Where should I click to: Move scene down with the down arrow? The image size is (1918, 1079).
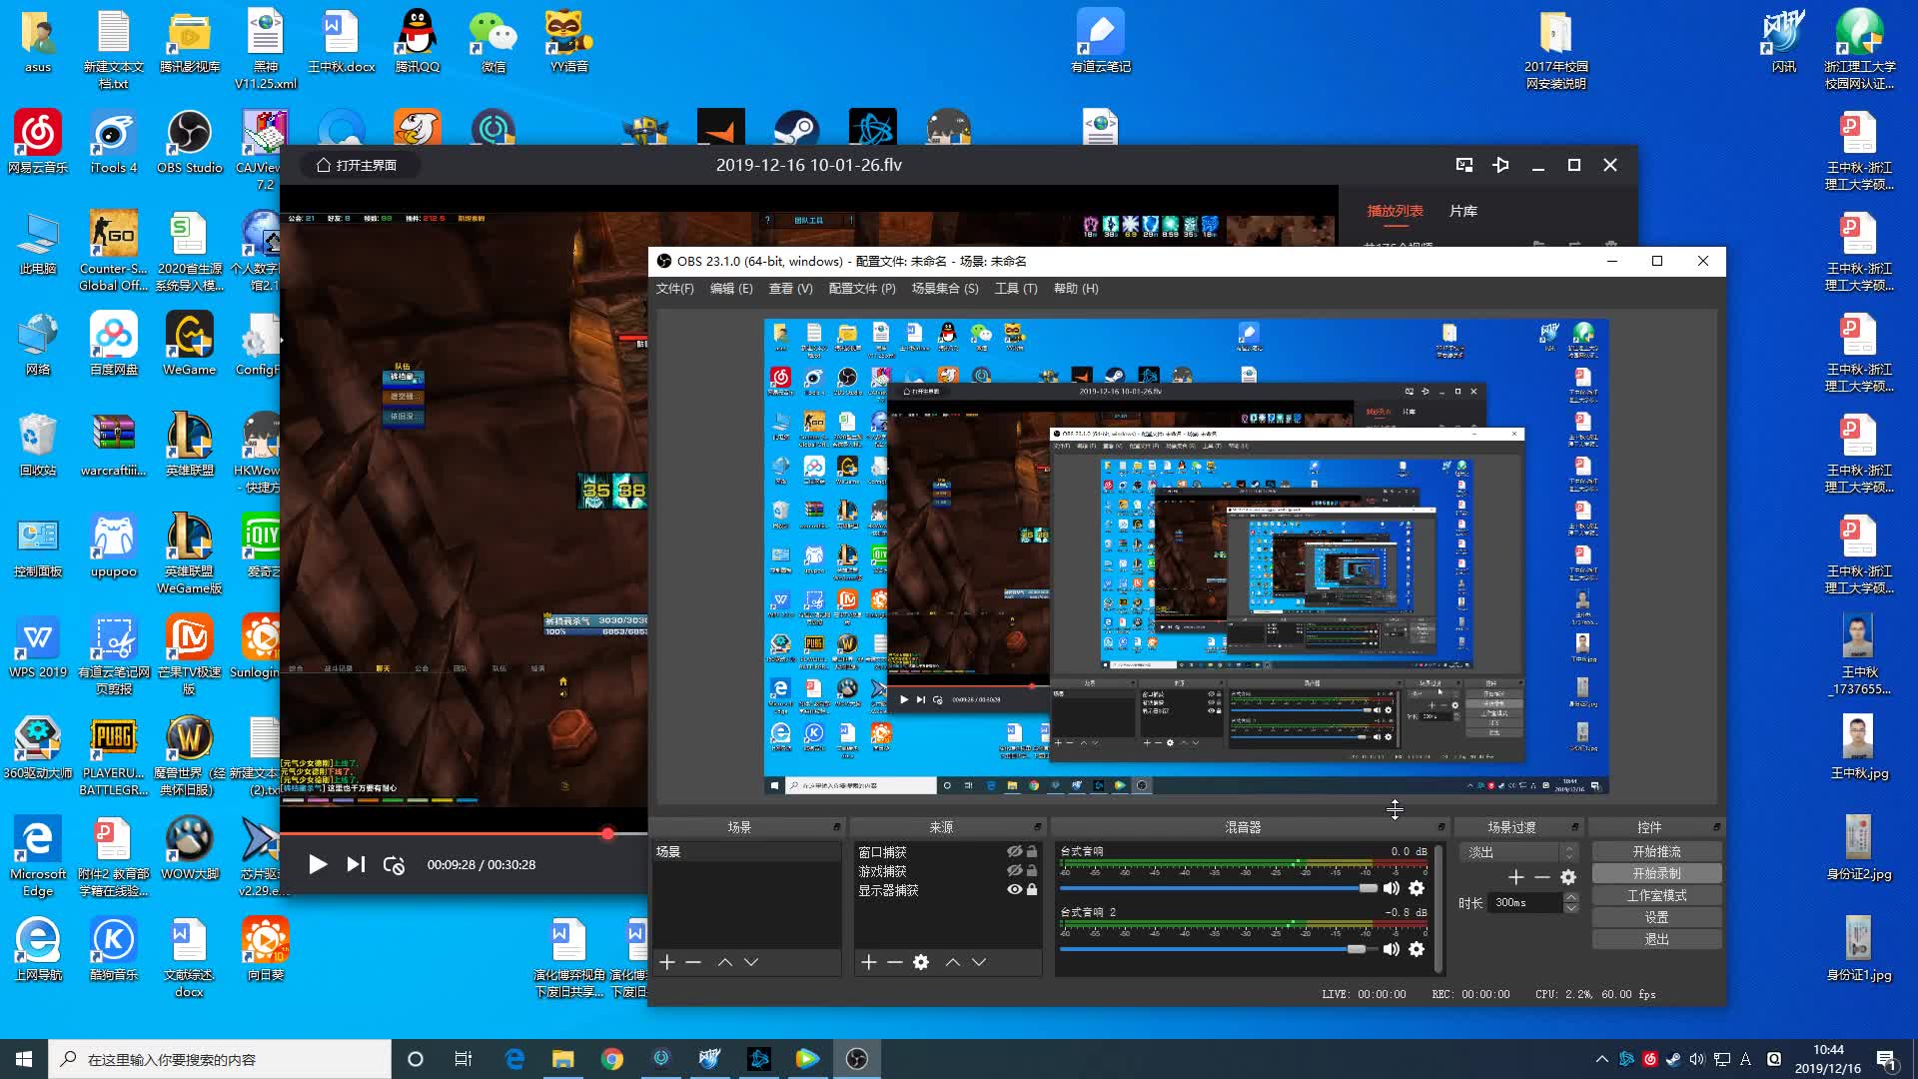(751, 962)
